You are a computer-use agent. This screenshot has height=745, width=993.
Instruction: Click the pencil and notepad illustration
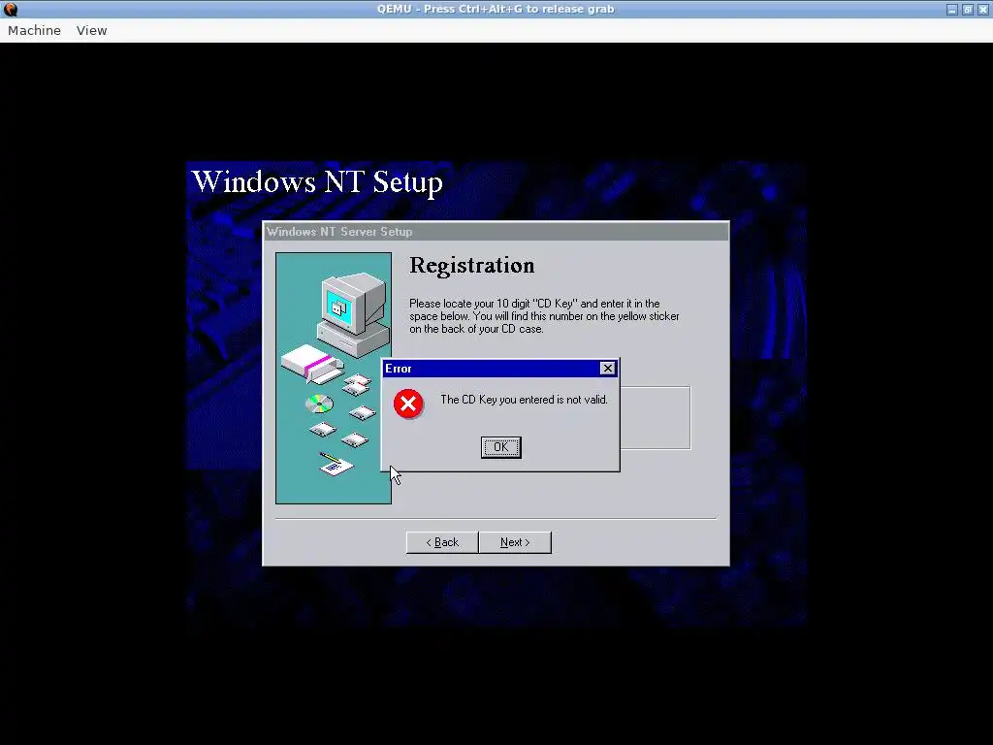[336, 464]
